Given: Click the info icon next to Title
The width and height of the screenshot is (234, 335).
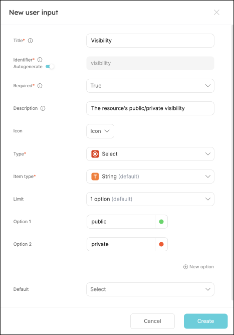Looking at the screenshot, I should click(31, 41).
